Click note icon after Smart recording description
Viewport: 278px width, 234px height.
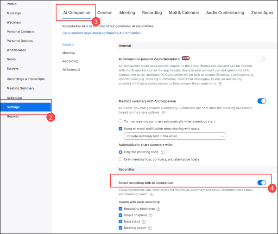point(152,194)
